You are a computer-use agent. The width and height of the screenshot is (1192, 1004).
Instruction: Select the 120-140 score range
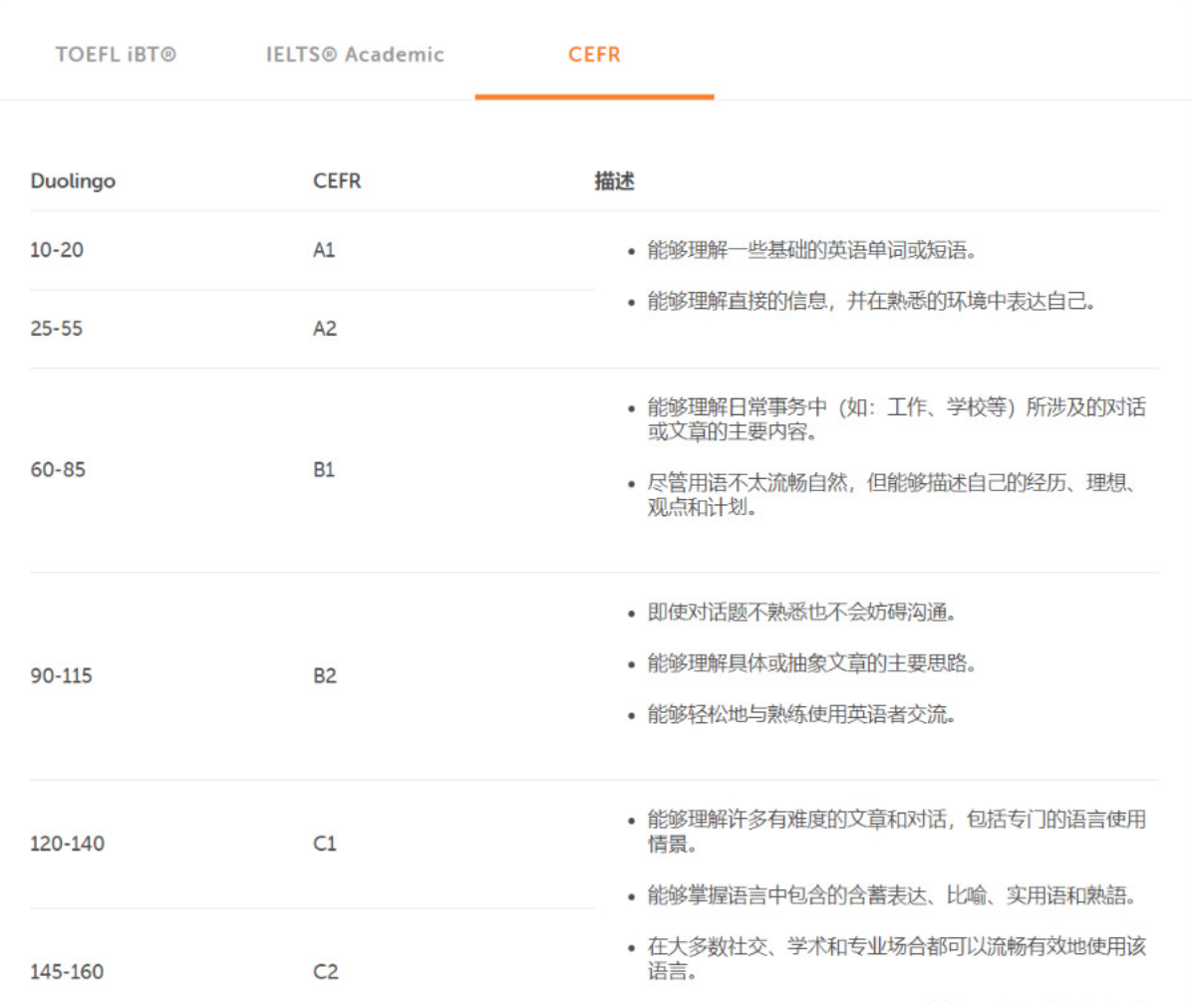67,844
